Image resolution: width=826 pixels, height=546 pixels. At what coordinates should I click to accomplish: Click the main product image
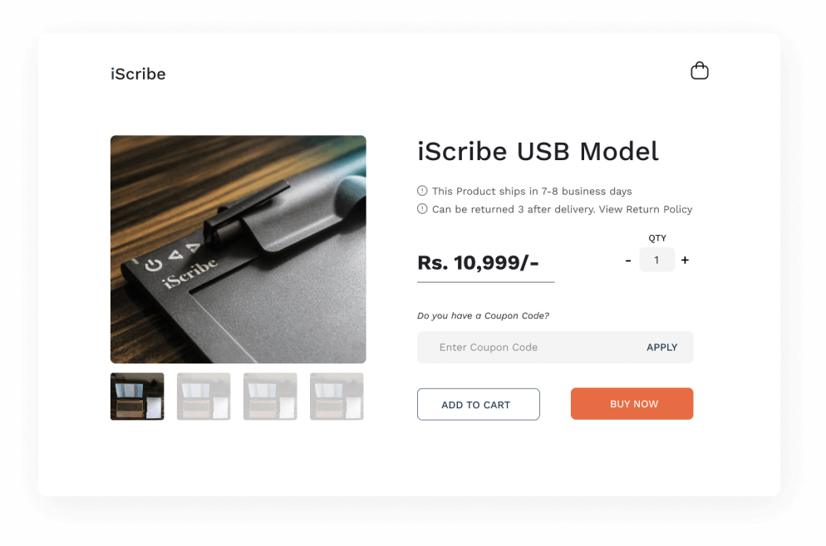tap(238, 249)
